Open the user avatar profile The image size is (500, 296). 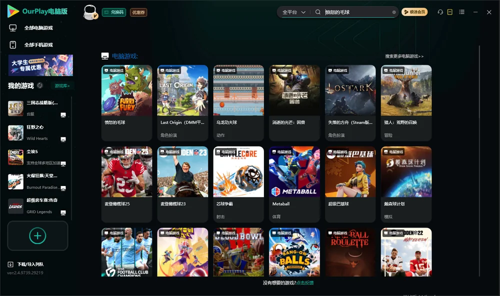[90, 12]
